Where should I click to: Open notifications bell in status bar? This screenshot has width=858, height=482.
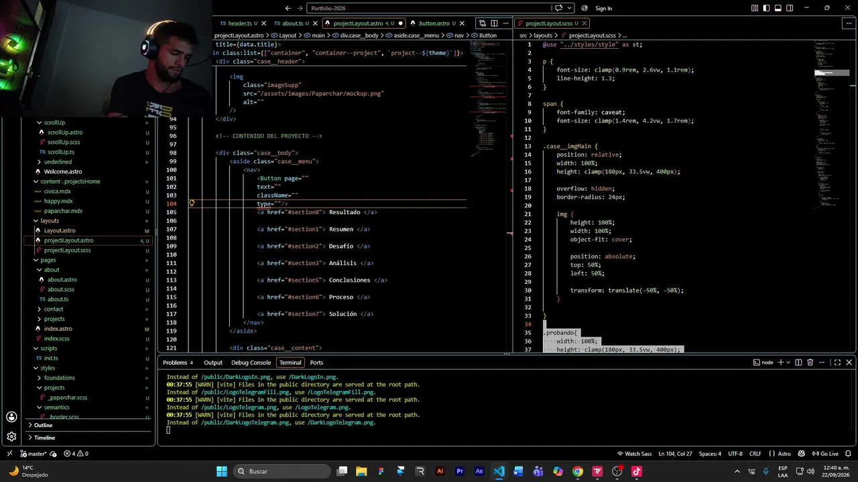pos(849,453)
